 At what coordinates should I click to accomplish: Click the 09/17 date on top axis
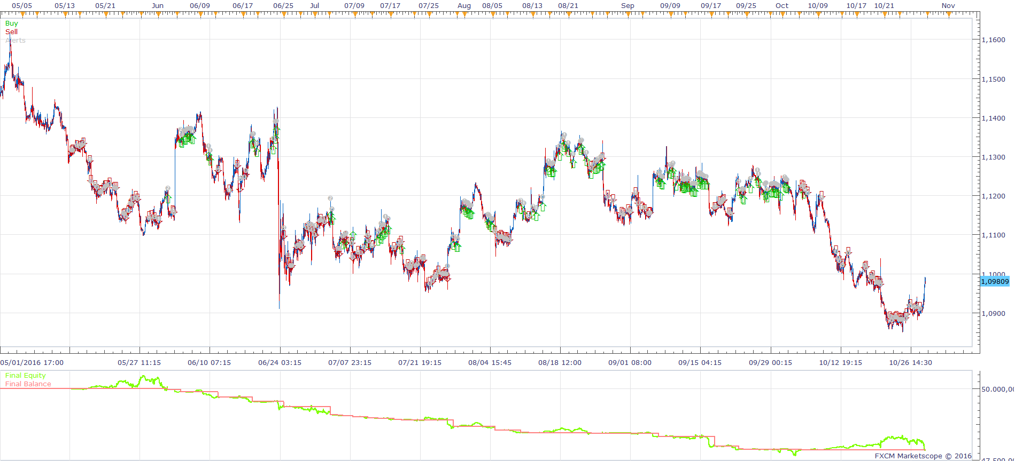point(711,6)
